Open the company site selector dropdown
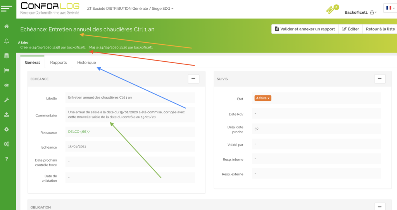Image resolution: width=397 pixels, height=210 pixels. coord(129,8)
